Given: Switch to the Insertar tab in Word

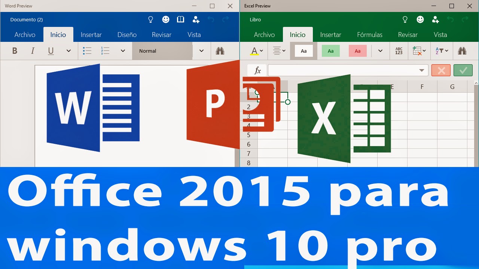Looking at the screenshot, I should click(x=91, y=34).
